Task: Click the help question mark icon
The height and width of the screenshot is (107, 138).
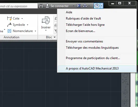Action: click(x=97, y=6)
